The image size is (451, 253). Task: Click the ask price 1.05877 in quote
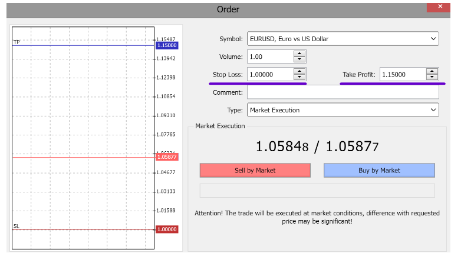[352, 147]
